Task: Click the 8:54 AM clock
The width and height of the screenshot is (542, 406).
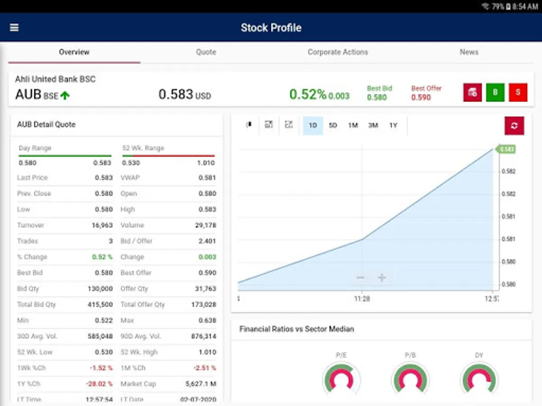Action: click(x=525, y=6)
